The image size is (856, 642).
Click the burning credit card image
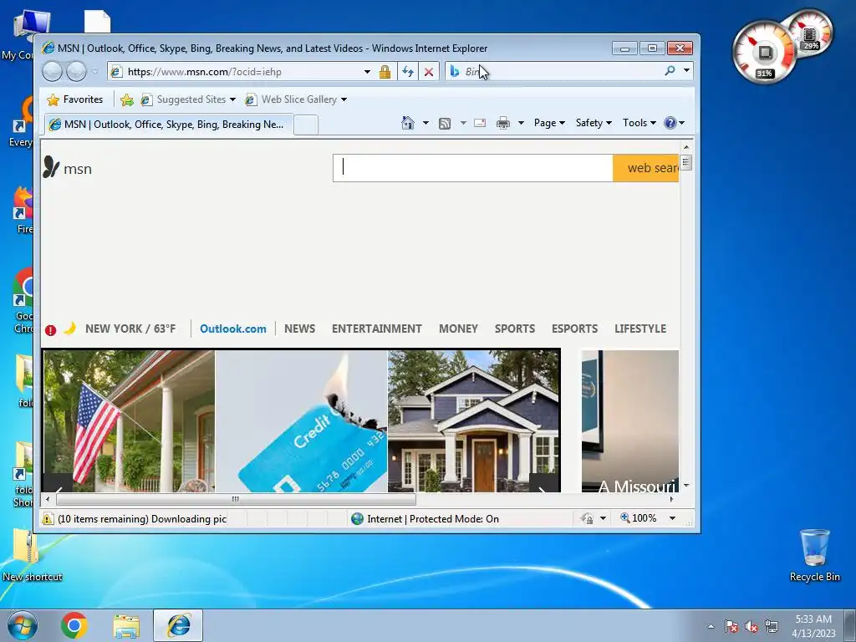pos(301,421)
